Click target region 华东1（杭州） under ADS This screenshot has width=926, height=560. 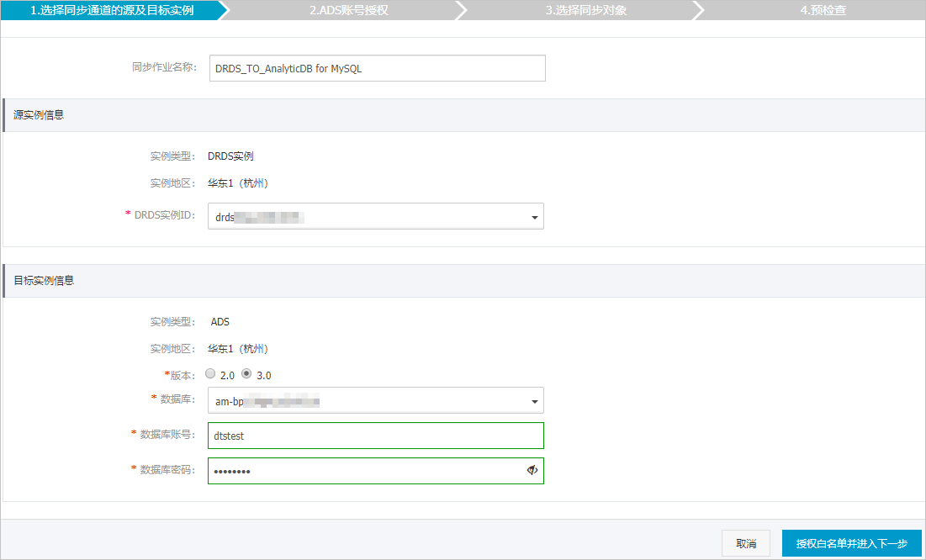(238, 348)
